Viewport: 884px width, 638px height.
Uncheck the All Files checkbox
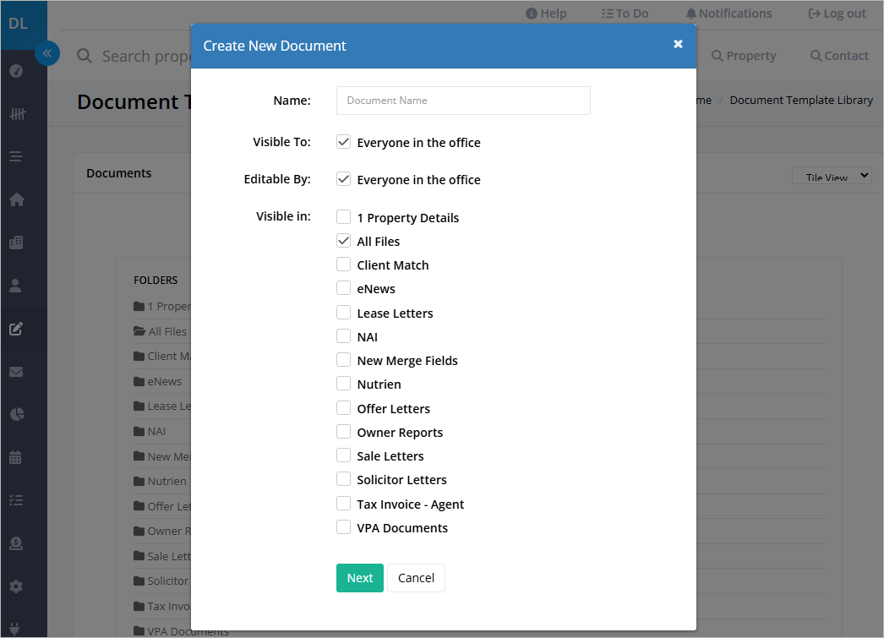pos(343,241)
